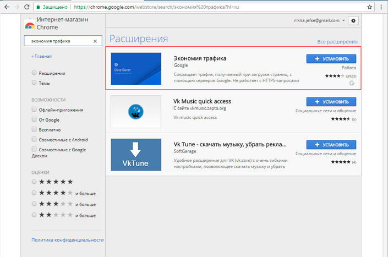The height and width of the screenshot is (257, 388).
Task: Open the Data Saver extension thumbnail
Action: (x=136, y=69)
